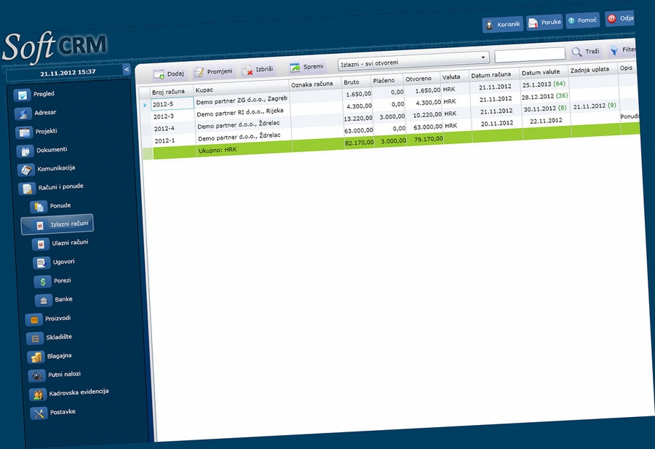
Task: Open the 'Izlazni - svi otvoreni' dropdown
Action: tap(413, 61)
